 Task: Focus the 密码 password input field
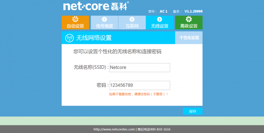140,85
